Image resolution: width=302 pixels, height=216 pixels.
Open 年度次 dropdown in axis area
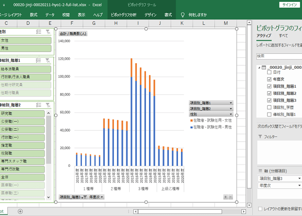click(299, 186)
